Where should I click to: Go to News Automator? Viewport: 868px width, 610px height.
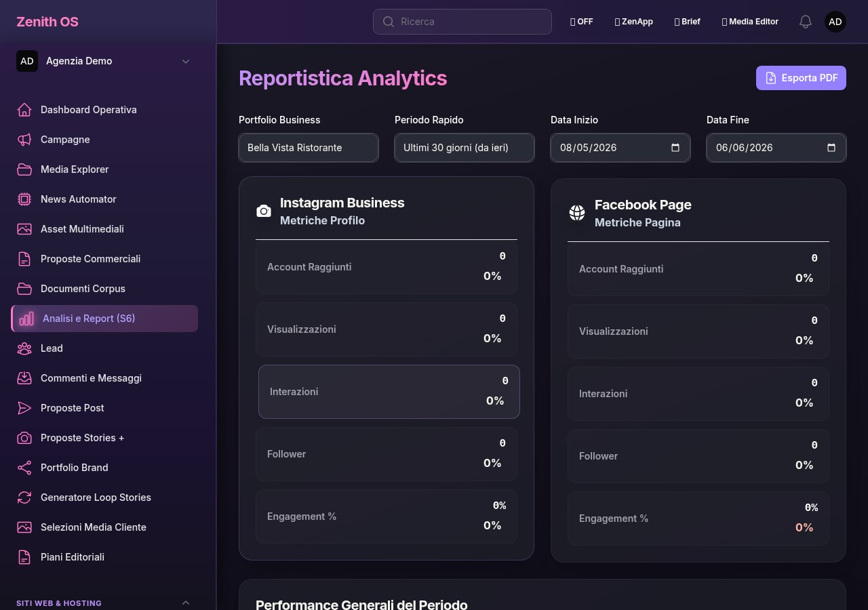[x=104, y=199]
